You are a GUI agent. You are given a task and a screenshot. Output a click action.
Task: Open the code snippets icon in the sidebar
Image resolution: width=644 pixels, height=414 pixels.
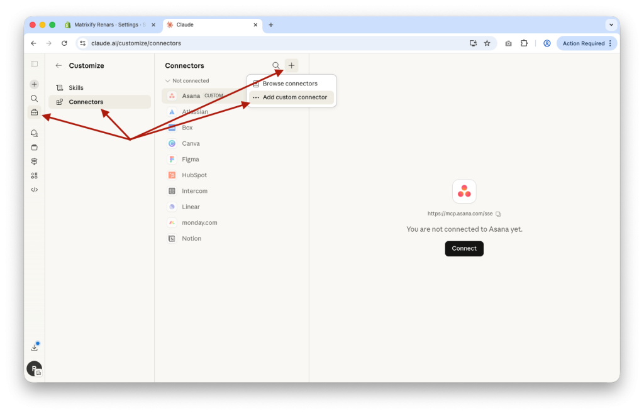point(34,189)
